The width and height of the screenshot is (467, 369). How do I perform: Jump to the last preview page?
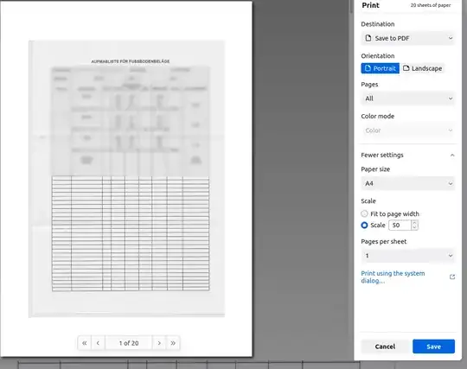(173, 343)
